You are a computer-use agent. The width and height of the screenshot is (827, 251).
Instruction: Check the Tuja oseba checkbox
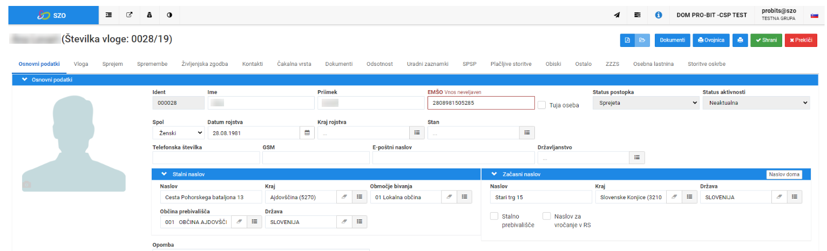tap(542, 105)
